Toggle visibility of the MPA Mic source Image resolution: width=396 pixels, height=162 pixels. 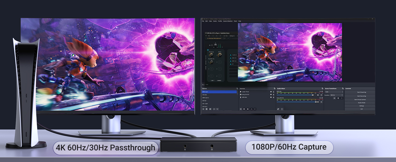[271, 97]
